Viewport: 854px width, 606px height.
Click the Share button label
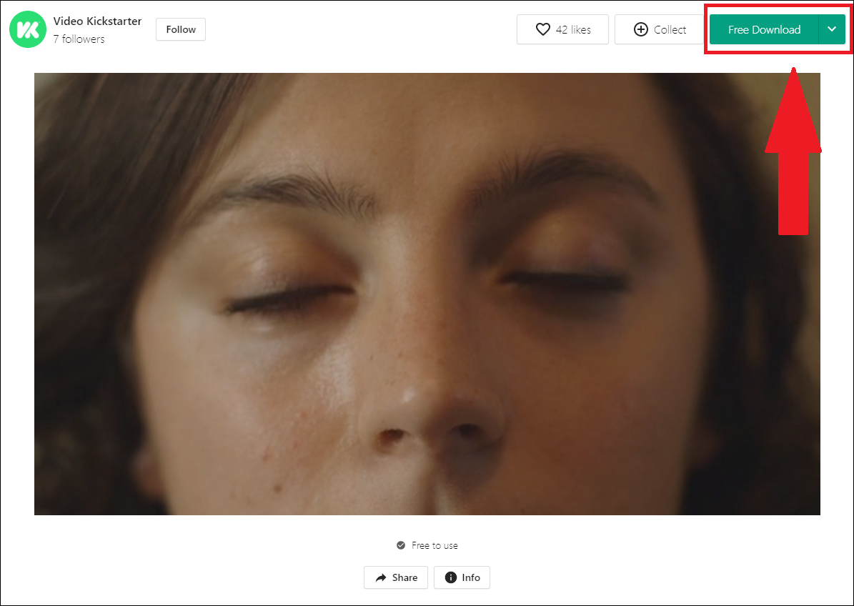click(404, 577)
